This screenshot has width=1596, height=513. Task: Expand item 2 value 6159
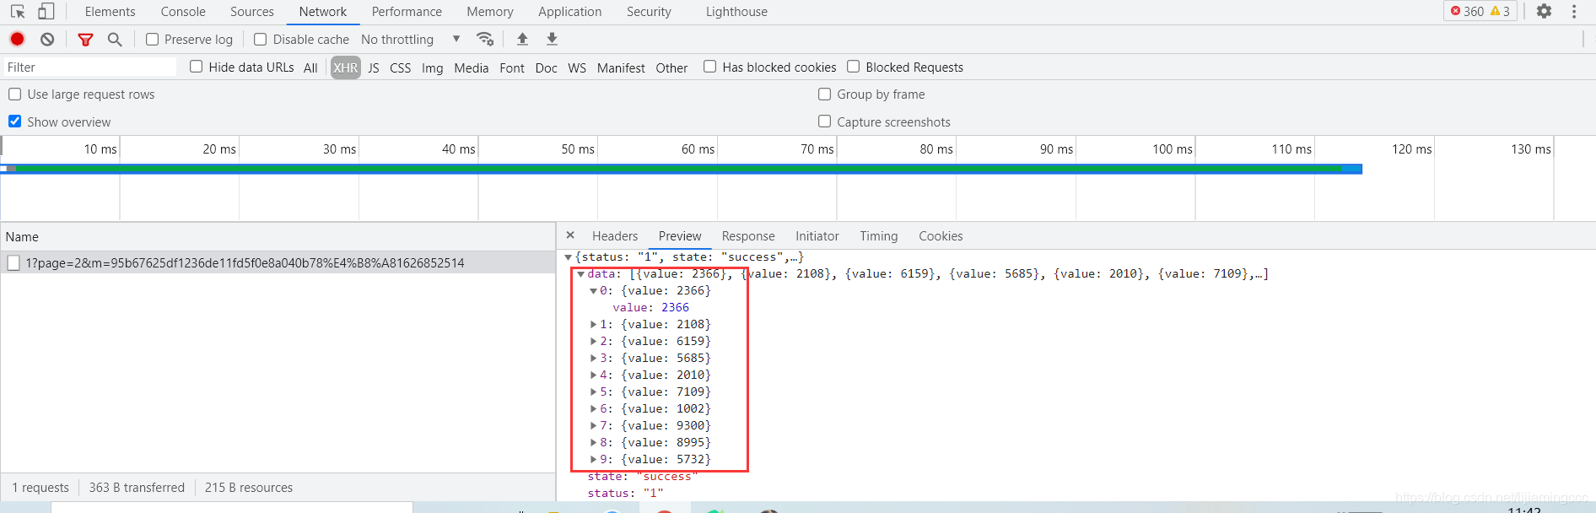(x=593, y=342)
